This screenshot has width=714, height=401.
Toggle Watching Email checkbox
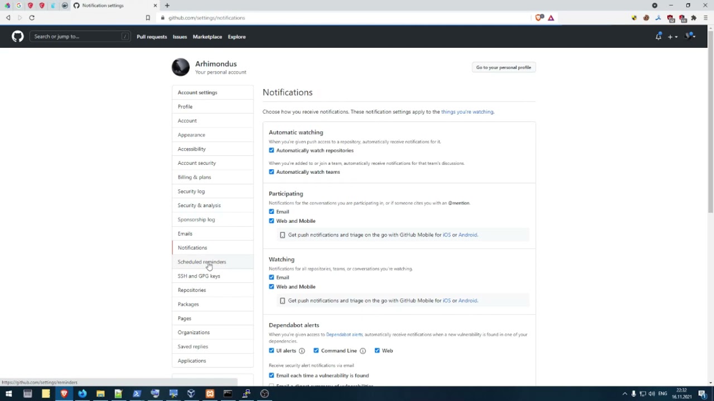point(272,277)
